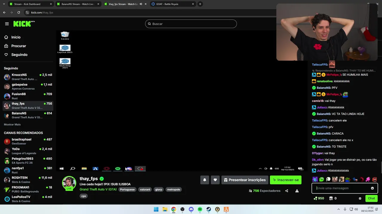
Task: Open BaianoNS channel in sidebar list
Action: (x=28, y=115)
